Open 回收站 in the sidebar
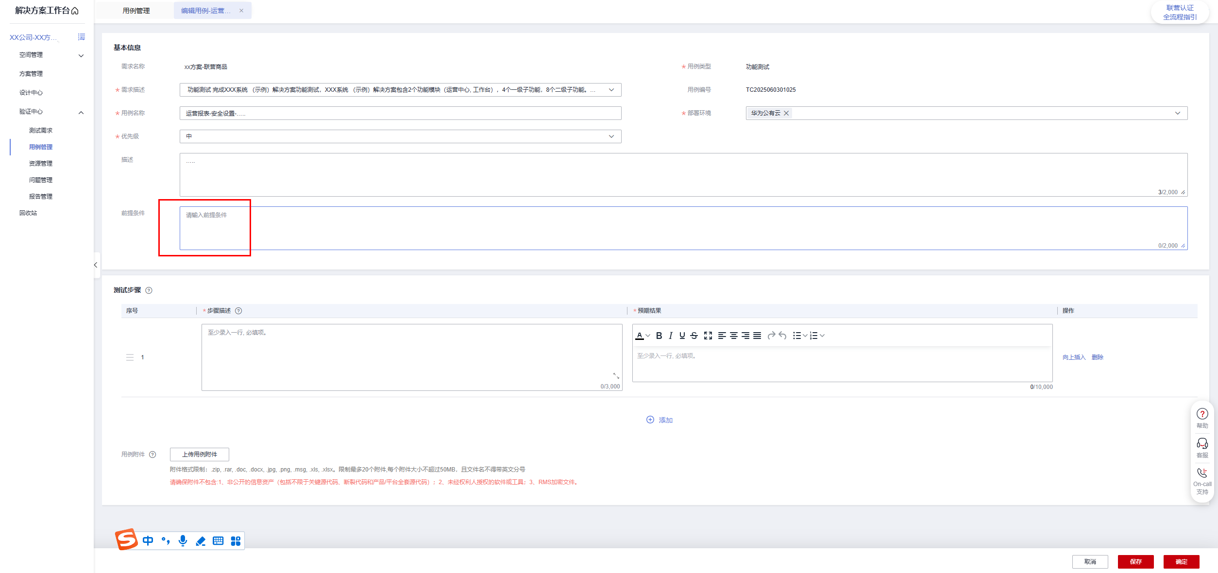Image resolution: width=1218 pixels, height=573 pixels. point(28,213)
